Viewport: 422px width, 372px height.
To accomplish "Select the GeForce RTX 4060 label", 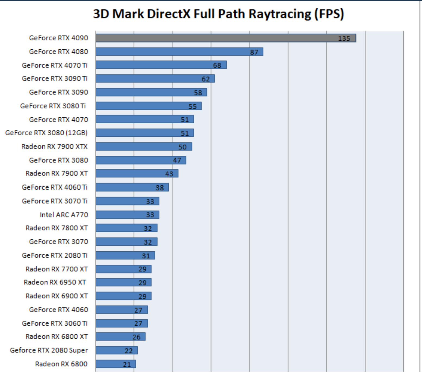I will (x=58, y=310).
